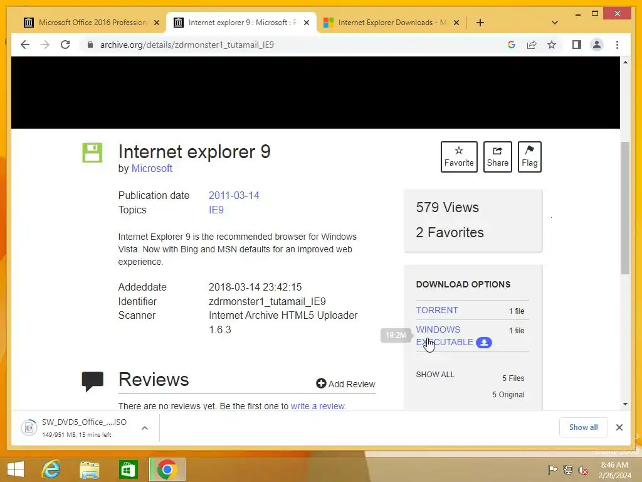Click the forward navigation arrow

pos(45,45)
